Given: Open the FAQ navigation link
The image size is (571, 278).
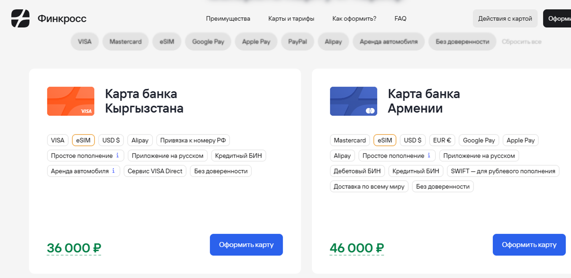Looking at the screenshot, I should click(x=400, y=19).
